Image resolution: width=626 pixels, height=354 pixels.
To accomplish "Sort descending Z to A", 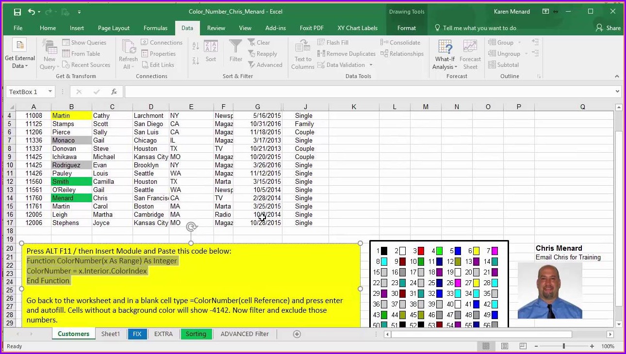I will 196,60.
